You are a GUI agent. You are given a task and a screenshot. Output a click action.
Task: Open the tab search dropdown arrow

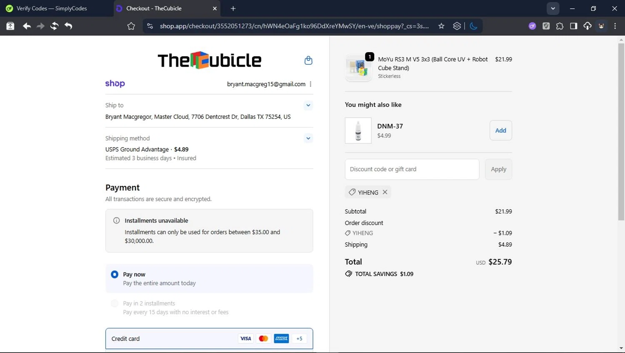(553, 8)
